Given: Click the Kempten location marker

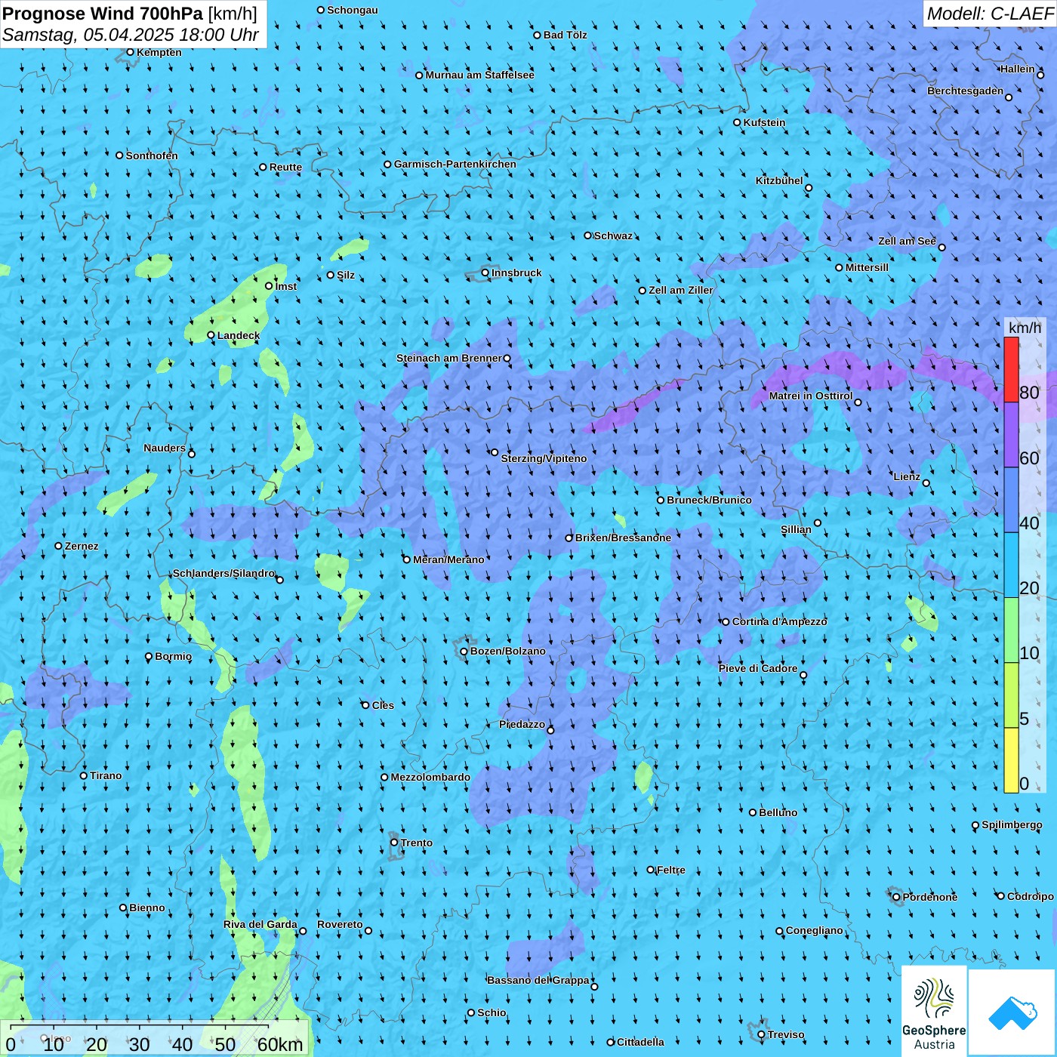Looking at the screenshot, I should point(130,52).
